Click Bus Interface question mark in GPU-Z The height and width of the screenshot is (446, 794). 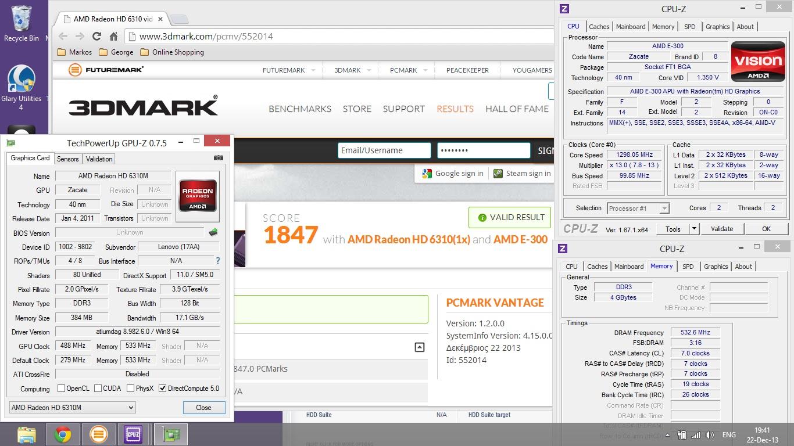(218, 261)
